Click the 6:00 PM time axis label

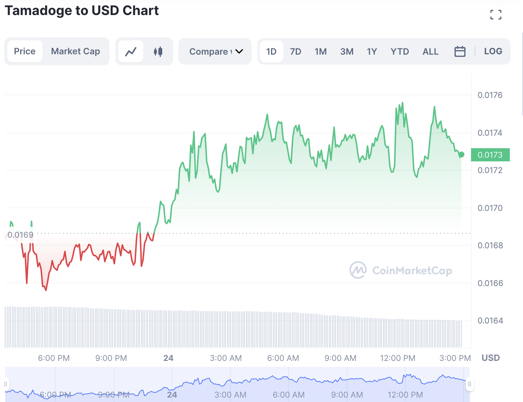(54, 358)
